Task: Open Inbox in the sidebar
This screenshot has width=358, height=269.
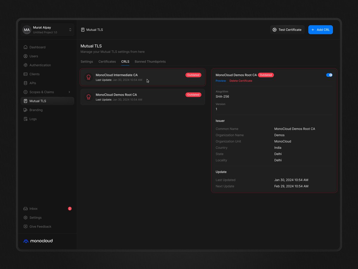Action: click(47, 209)
